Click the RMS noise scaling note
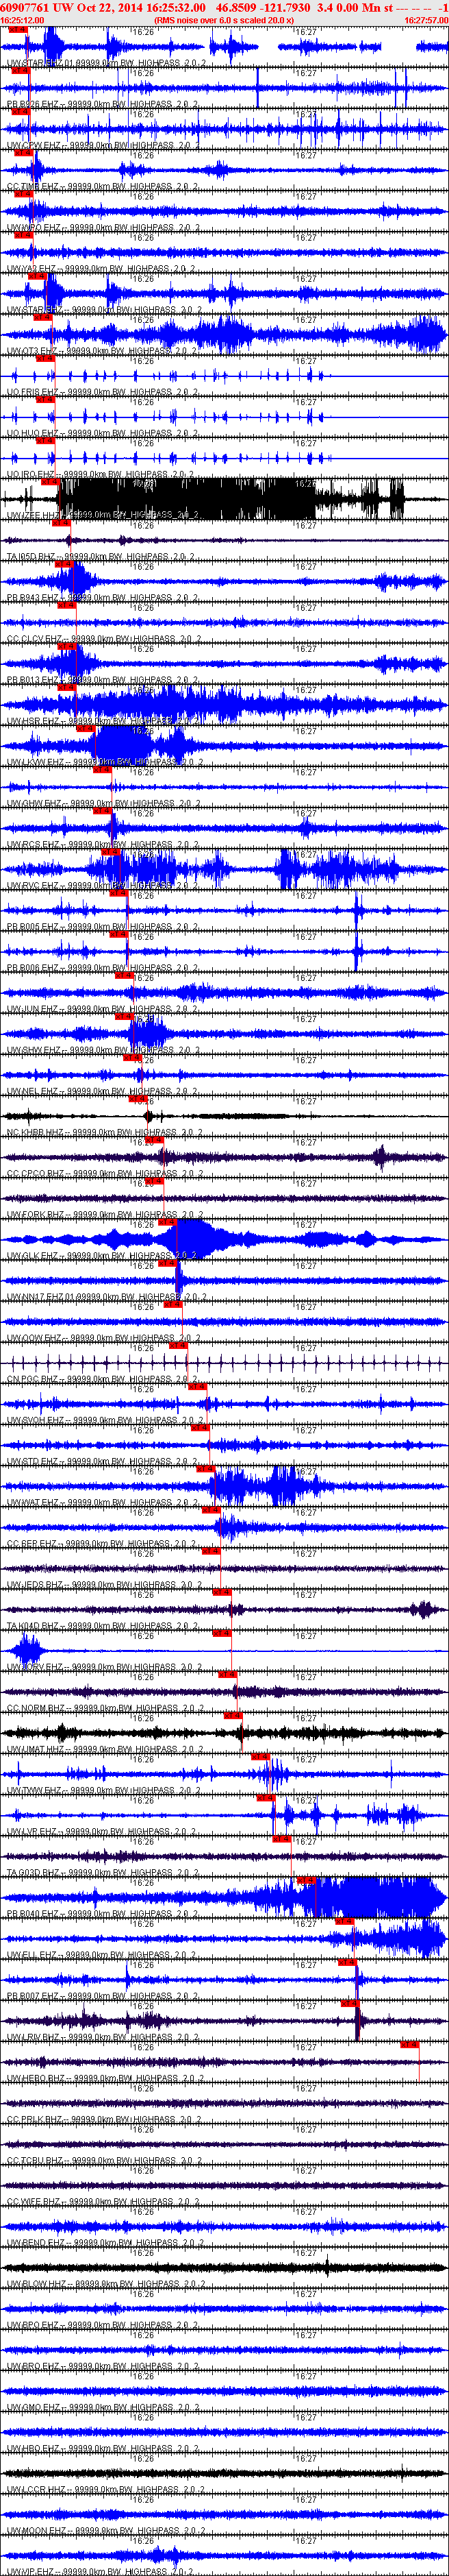The width and height of the screenshot is (449, 2576). point(224,20)
